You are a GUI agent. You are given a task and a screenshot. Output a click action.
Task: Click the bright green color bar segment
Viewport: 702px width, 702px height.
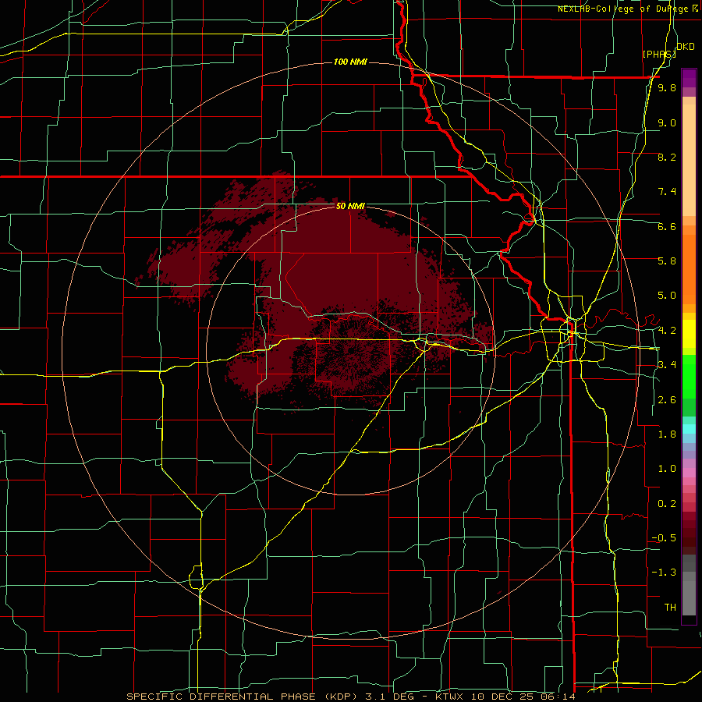(x=689, y=377)
